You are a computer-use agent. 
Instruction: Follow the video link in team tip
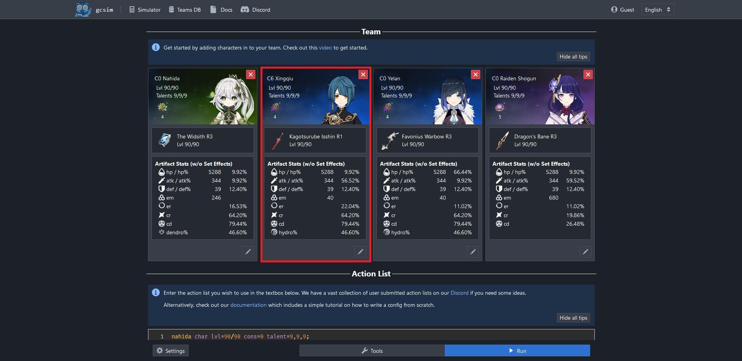point(325,48)
